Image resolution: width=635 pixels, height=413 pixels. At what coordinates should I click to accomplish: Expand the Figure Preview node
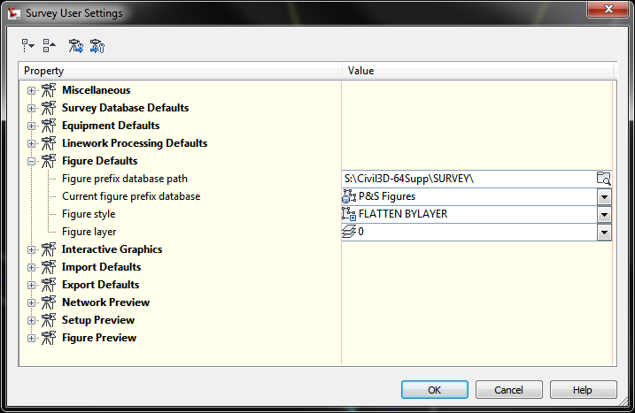(31, 338)
